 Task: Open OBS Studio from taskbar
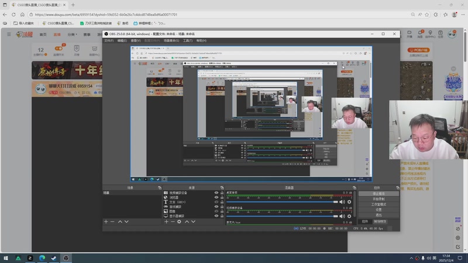66,258
